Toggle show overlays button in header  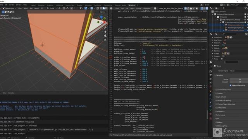pos(92,8)
